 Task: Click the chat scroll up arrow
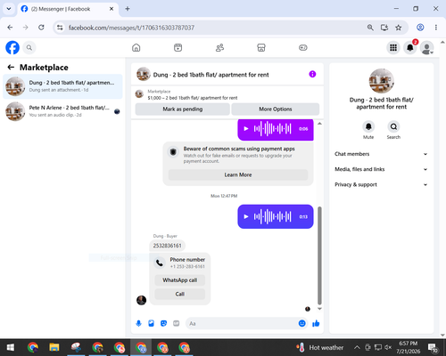click(319, 124)
